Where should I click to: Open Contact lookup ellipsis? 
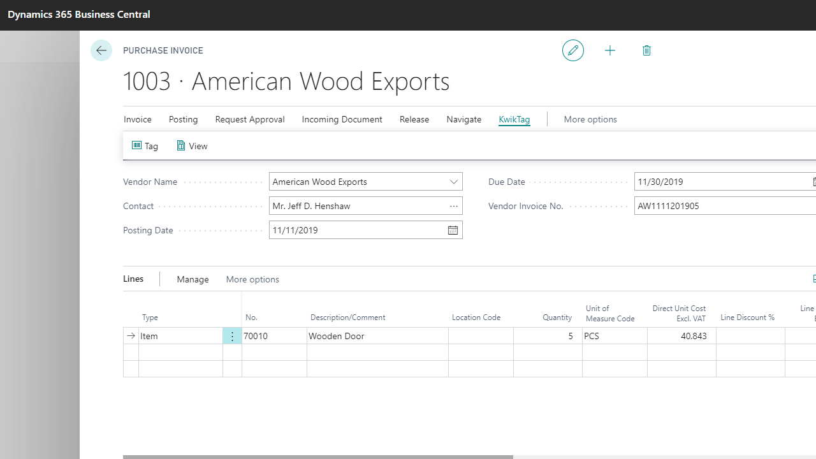coord(454,206)
